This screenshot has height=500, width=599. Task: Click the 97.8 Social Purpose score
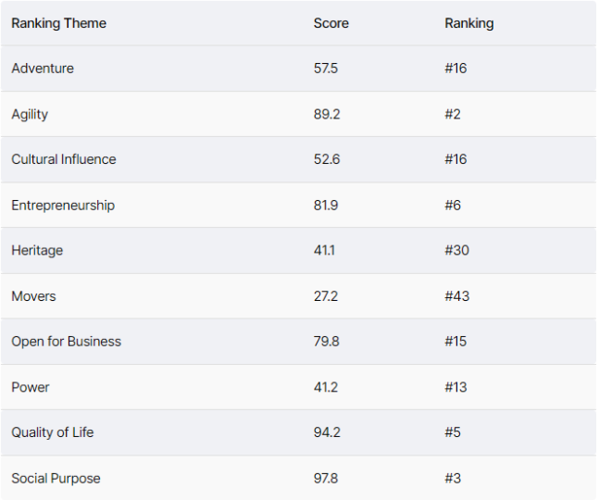326,478
